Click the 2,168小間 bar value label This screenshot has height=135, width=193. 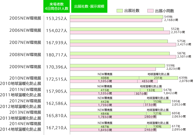point(171,20)
